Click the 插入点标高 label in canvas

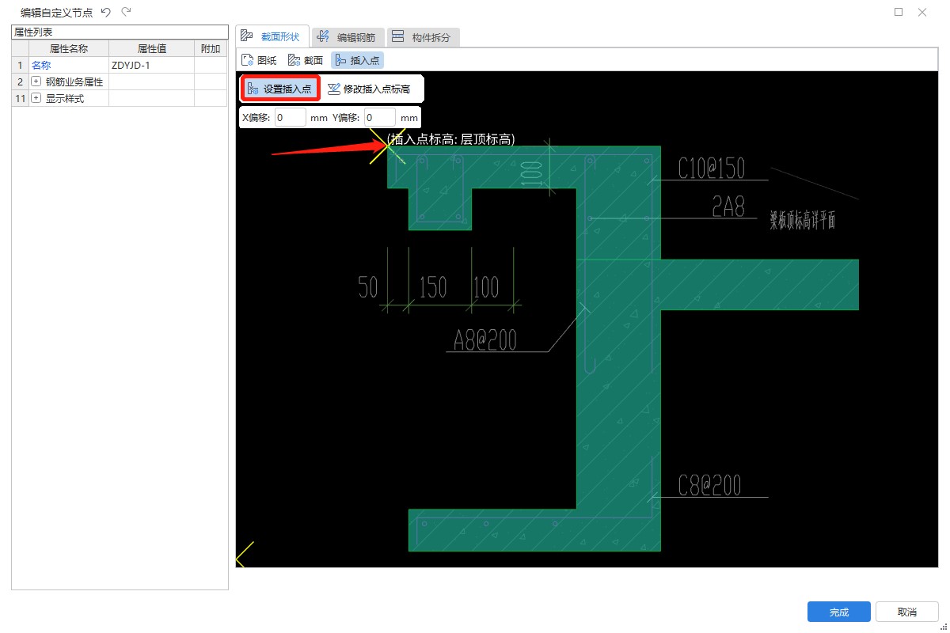(451, 139)
